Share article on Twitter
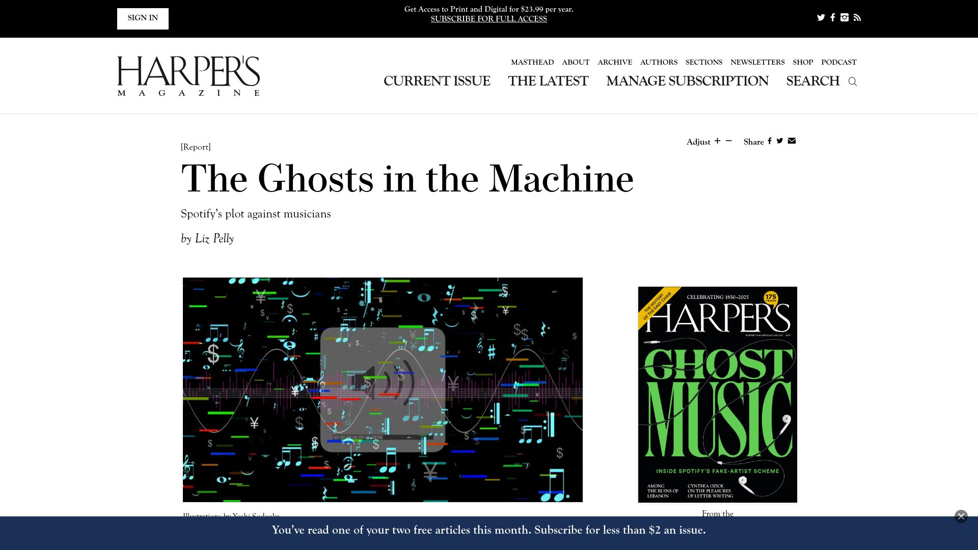978x550 pixels. coord(780,141)
